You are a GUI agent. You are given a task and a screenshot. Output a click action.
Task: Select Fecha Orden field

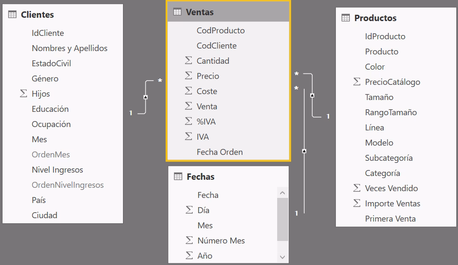220,152
